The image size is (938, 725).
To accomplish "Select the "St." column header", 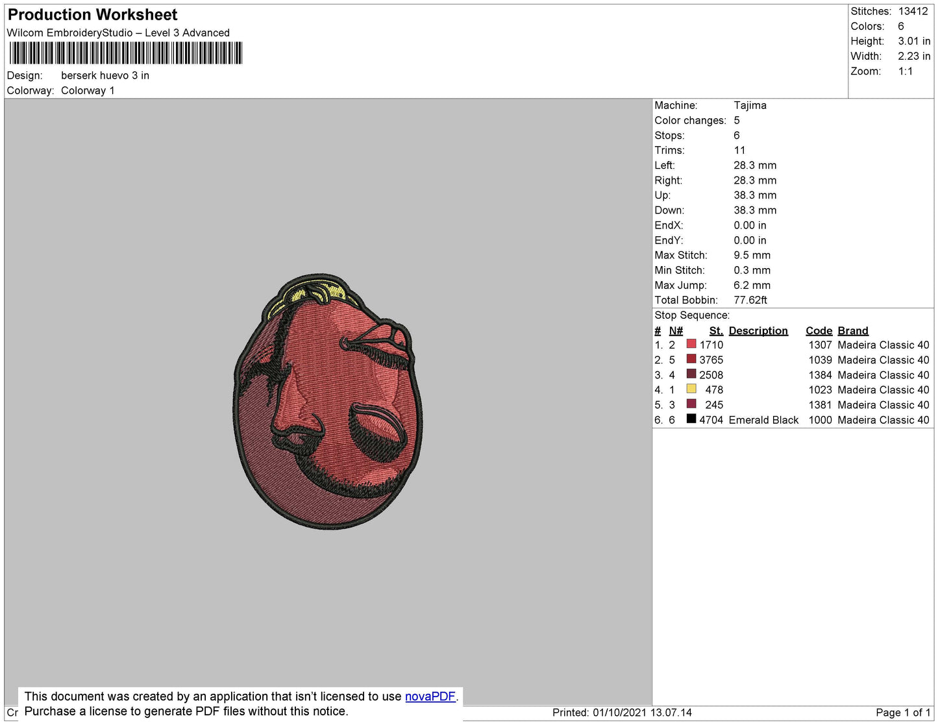I will pos(716,330).
